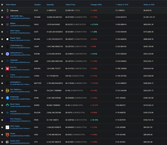This screenshot has width=167, height=145.
Task: Click the Blank Token logo icon
Action: tap(7, 39)
